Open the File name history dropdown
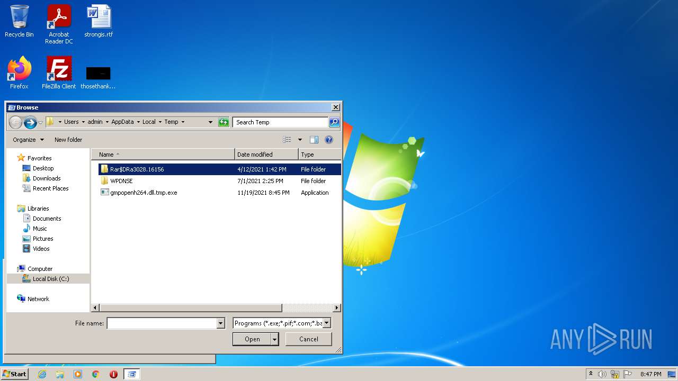678x381 pixels. pyautogui.click(x=221, y=323)
